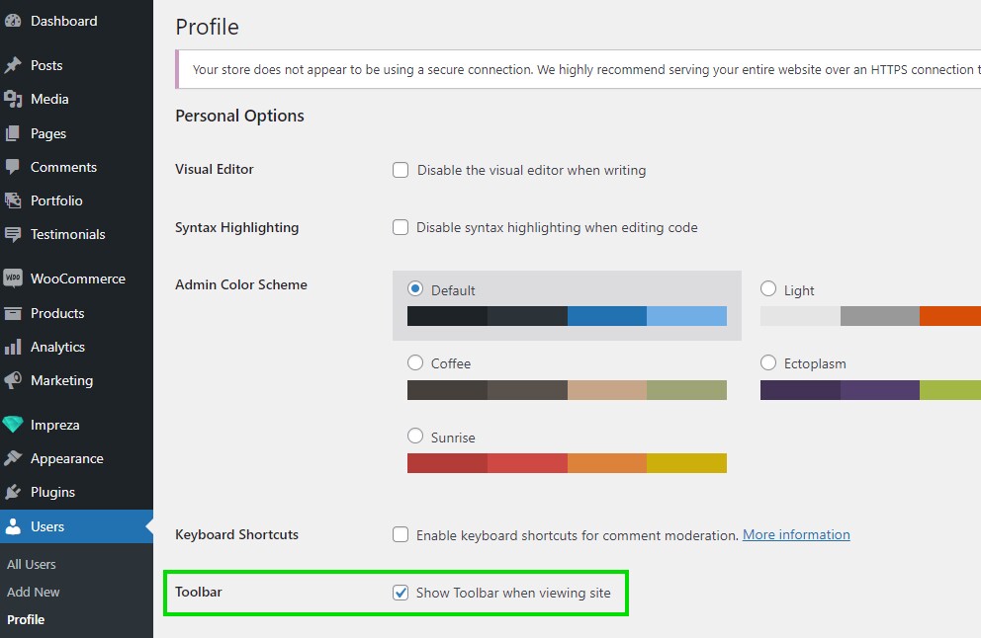This screenshot has width=981, height=638.
Task: Enable keyboard shortcuts for comment moderation
Action: pyautogui.click(x=401, y=534)
